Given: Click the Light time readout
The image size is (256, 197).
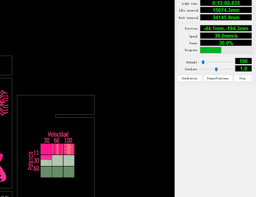Looking at the screenshot, I should tap(226, 3).
